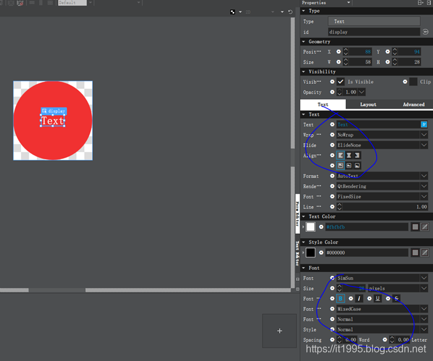Open the SimSun font family dropdown
The width and height of the screenshot is (433, 361).
coord(382,278)
